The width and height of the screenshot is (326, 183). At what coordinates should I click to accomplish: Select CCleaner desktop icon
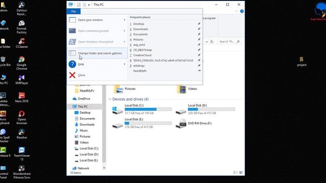[21, 43]
